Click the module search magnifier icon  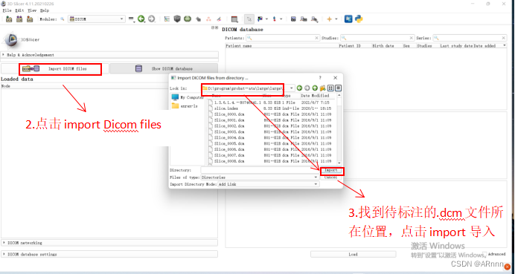[63, 19]
